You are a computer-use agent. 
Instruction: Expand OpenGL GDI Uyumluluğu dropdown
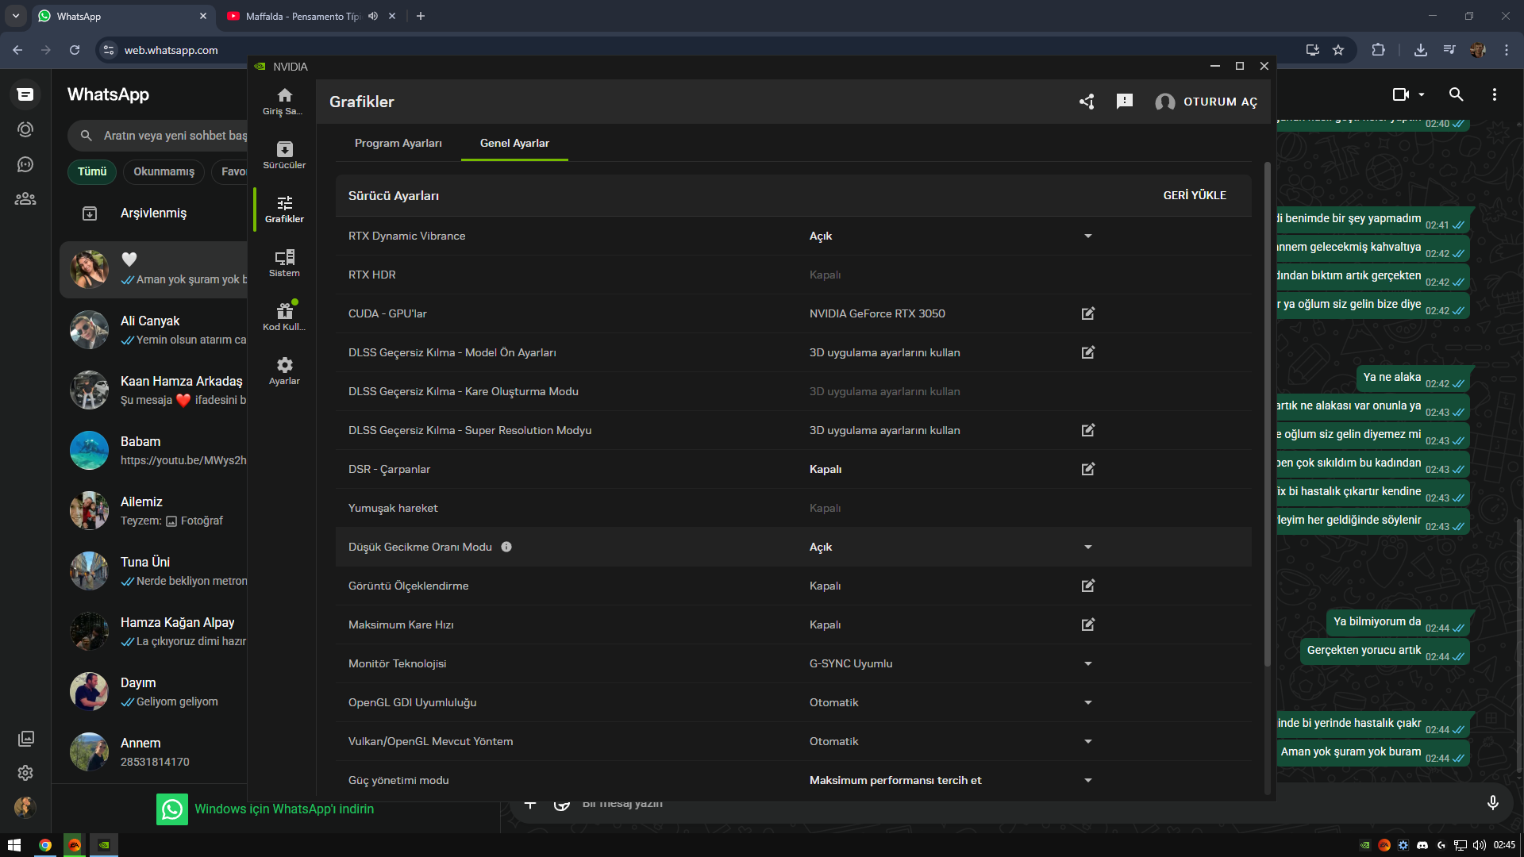point(1088,702)
